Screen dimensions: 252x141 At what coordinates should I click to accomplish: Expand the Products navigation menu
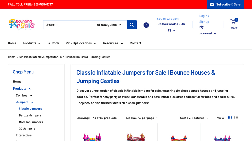tap(32, 43)
